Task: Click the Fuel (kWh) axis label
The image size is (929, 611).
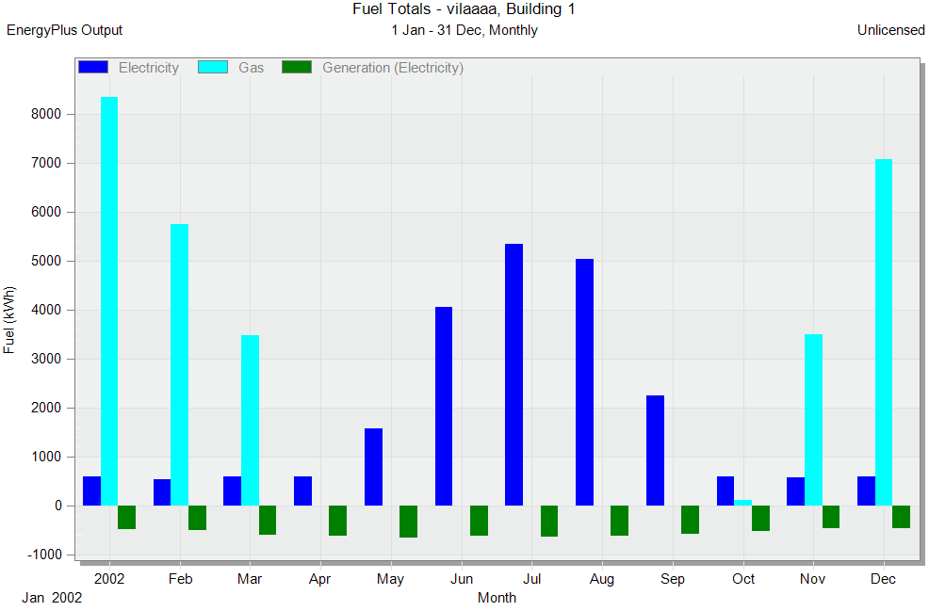Action: [x=8, y=320]
